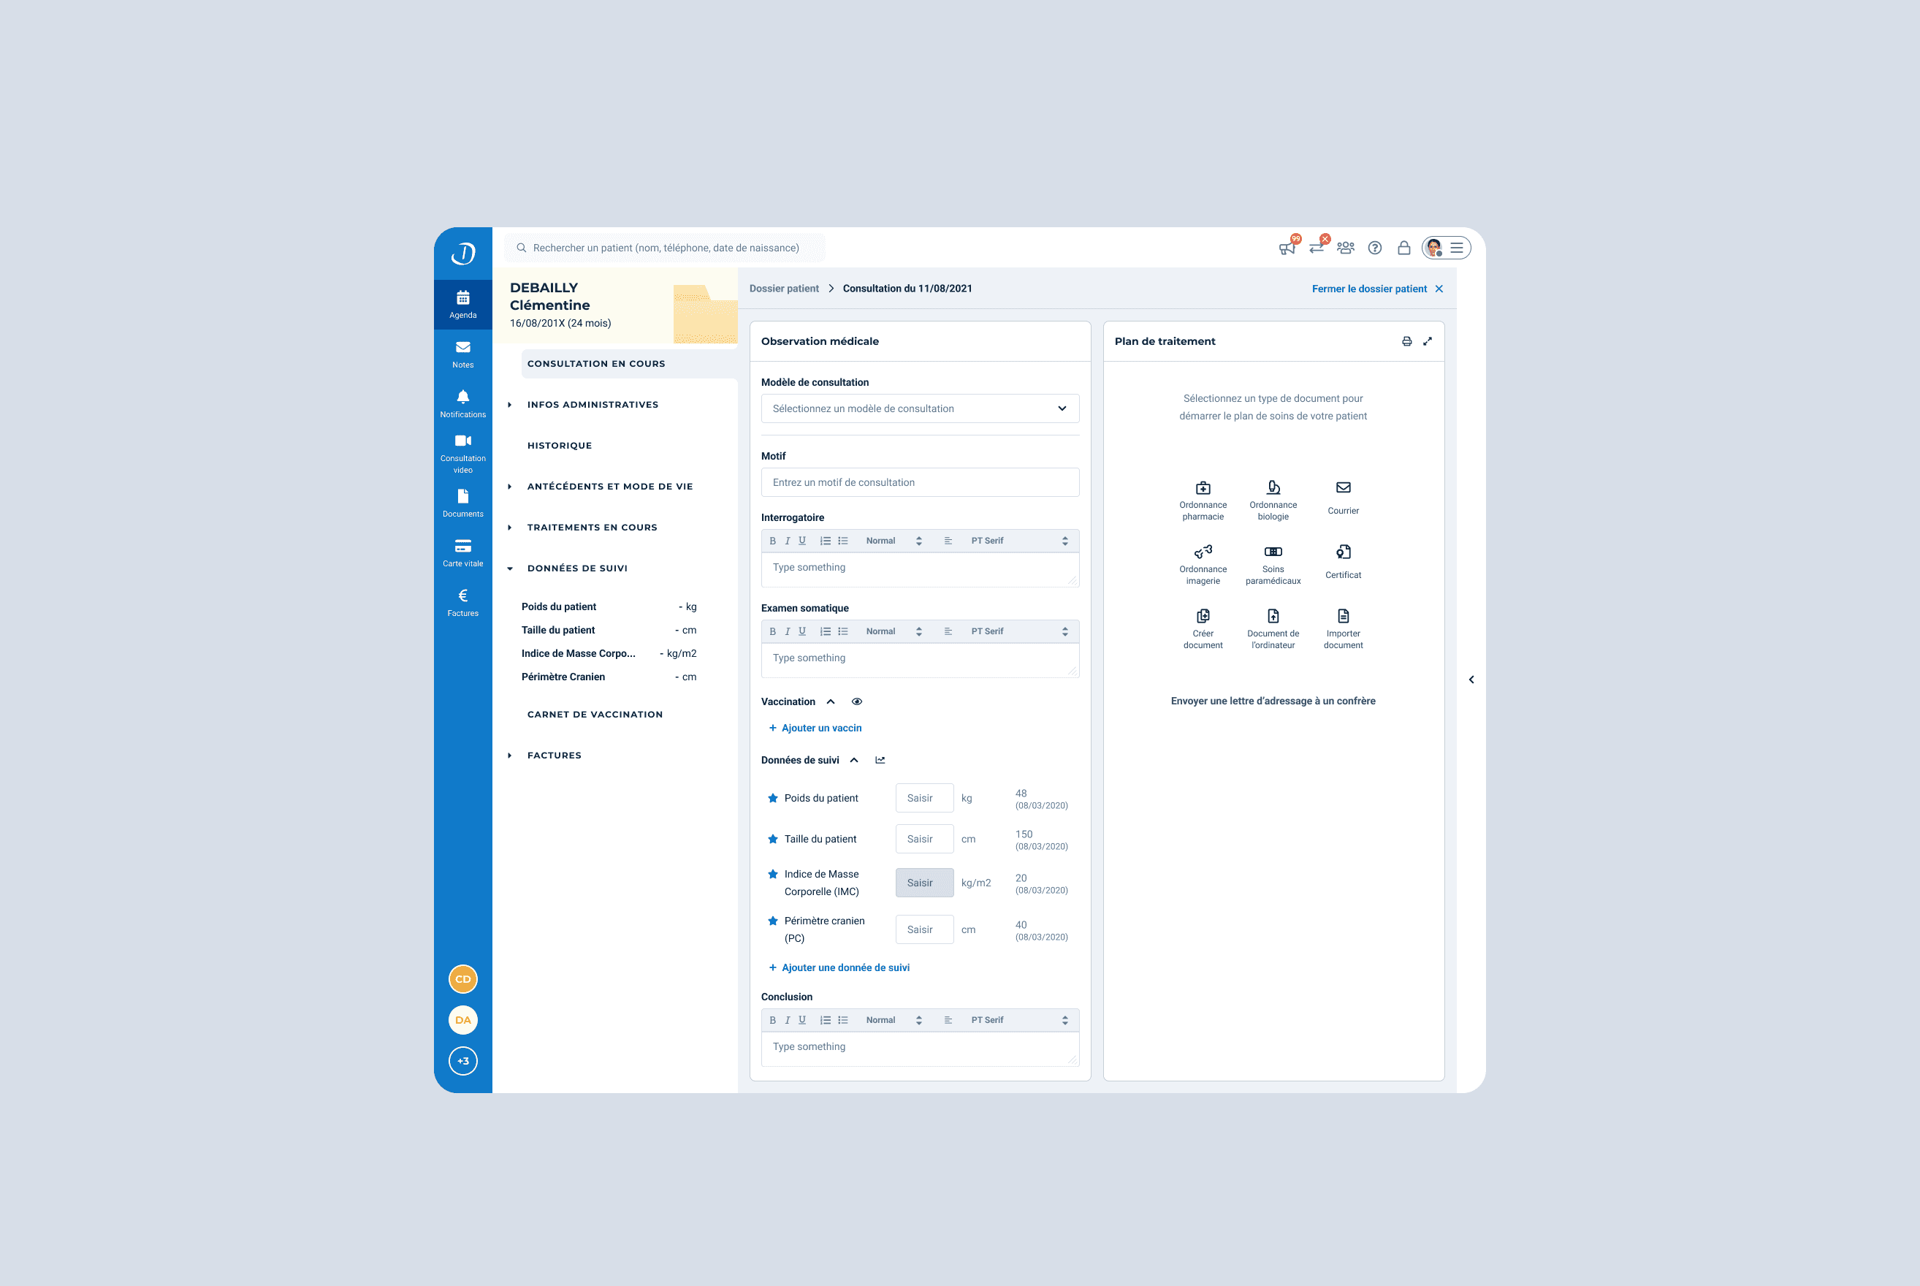The image size is (1920, 1286).
Task: Open Carte vitale in the sidebar
Action: (x=462, y=552)
